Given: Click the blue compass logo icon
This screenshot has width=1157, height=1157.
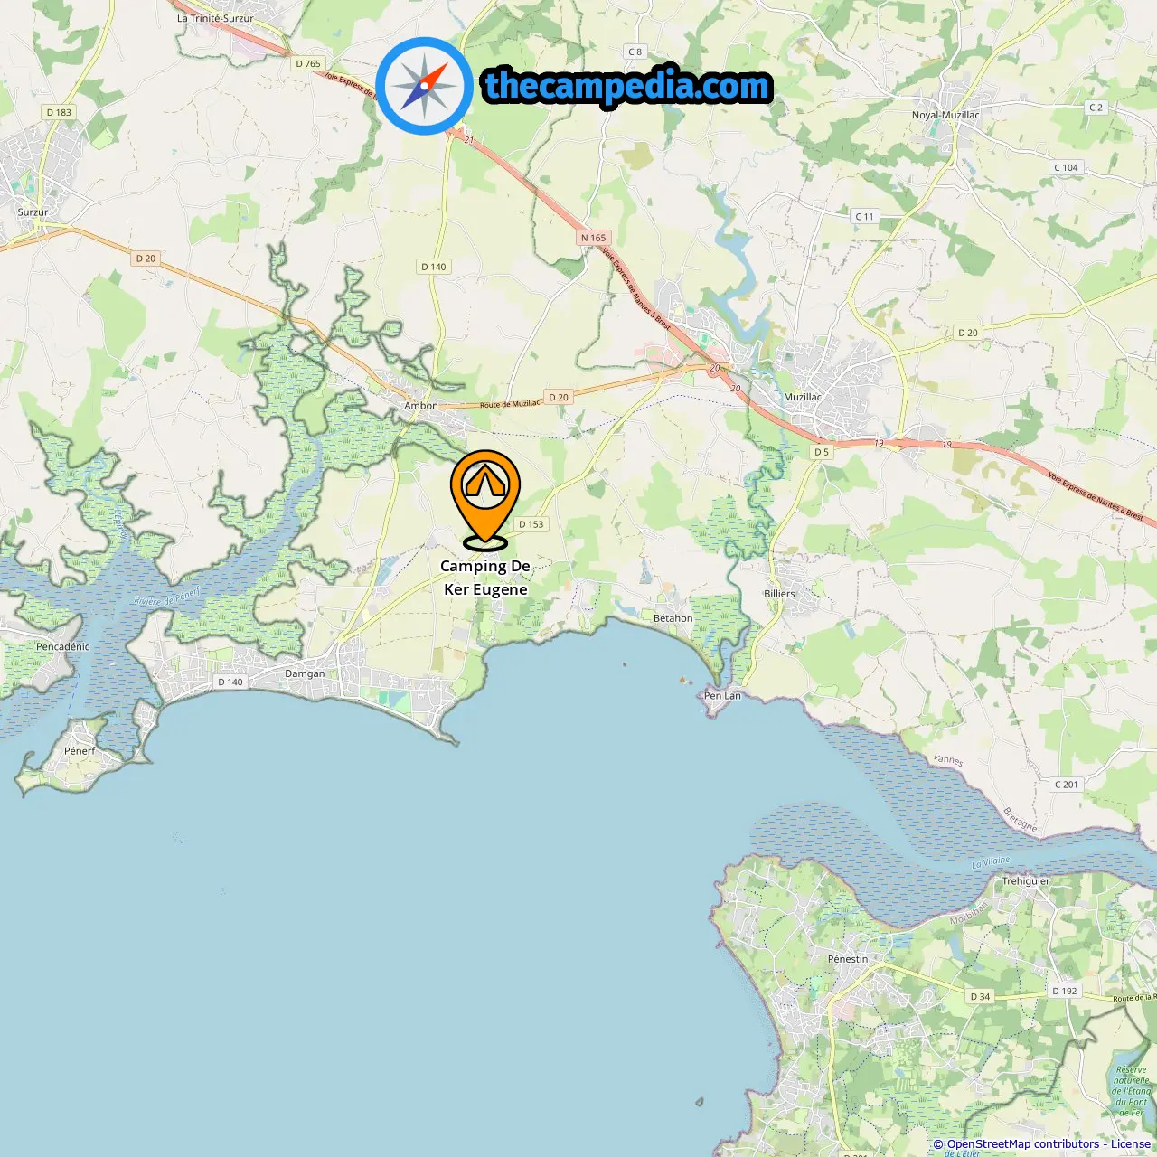Looking at the screenshot, I should point(424,86).
